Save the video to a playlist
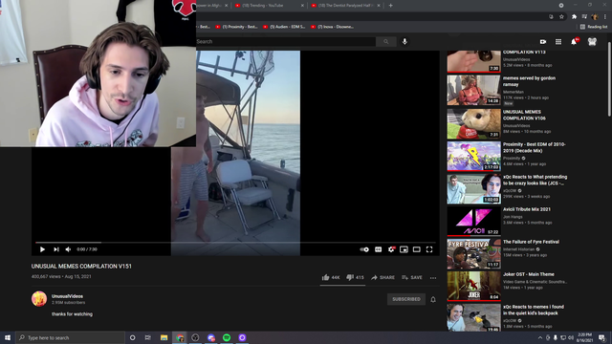The image size is (612, 344). click(412, 277)
